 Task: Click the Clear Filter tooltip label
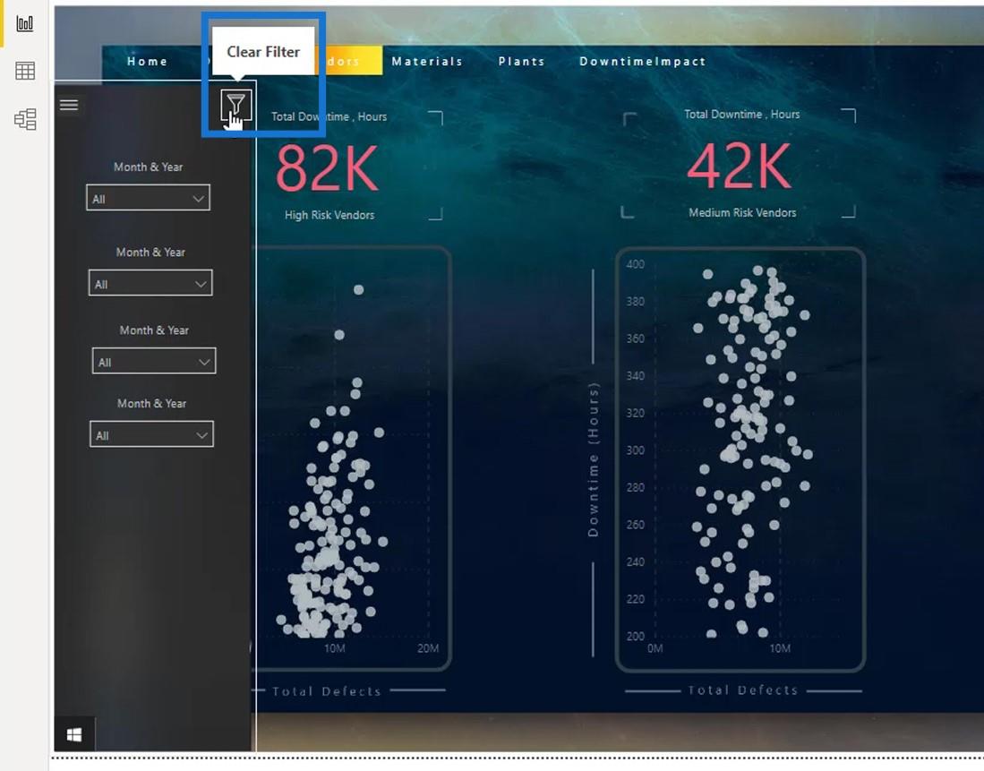(x=263, y=51)
